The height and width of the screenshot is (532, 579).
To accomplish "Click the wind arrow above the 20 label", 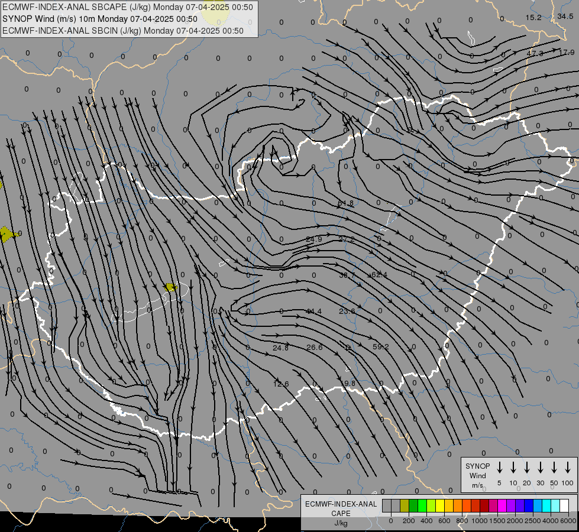I will click(527, 468).
